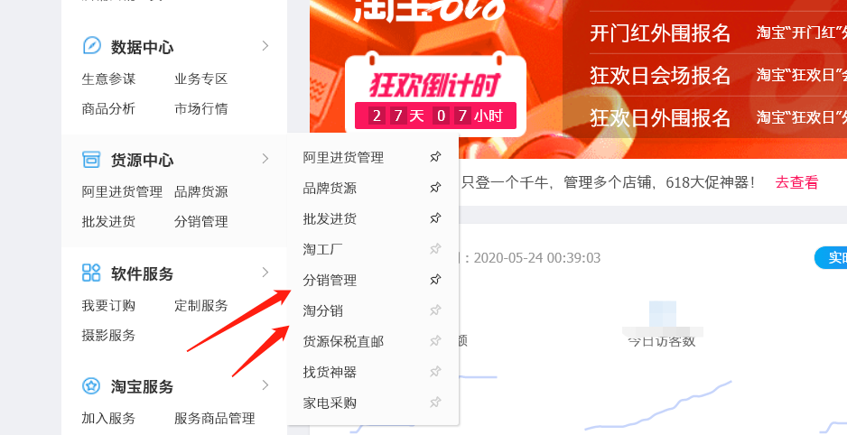
Task: Open the 狂欢日外围报名 banner entry
Action: pos(660,117)
